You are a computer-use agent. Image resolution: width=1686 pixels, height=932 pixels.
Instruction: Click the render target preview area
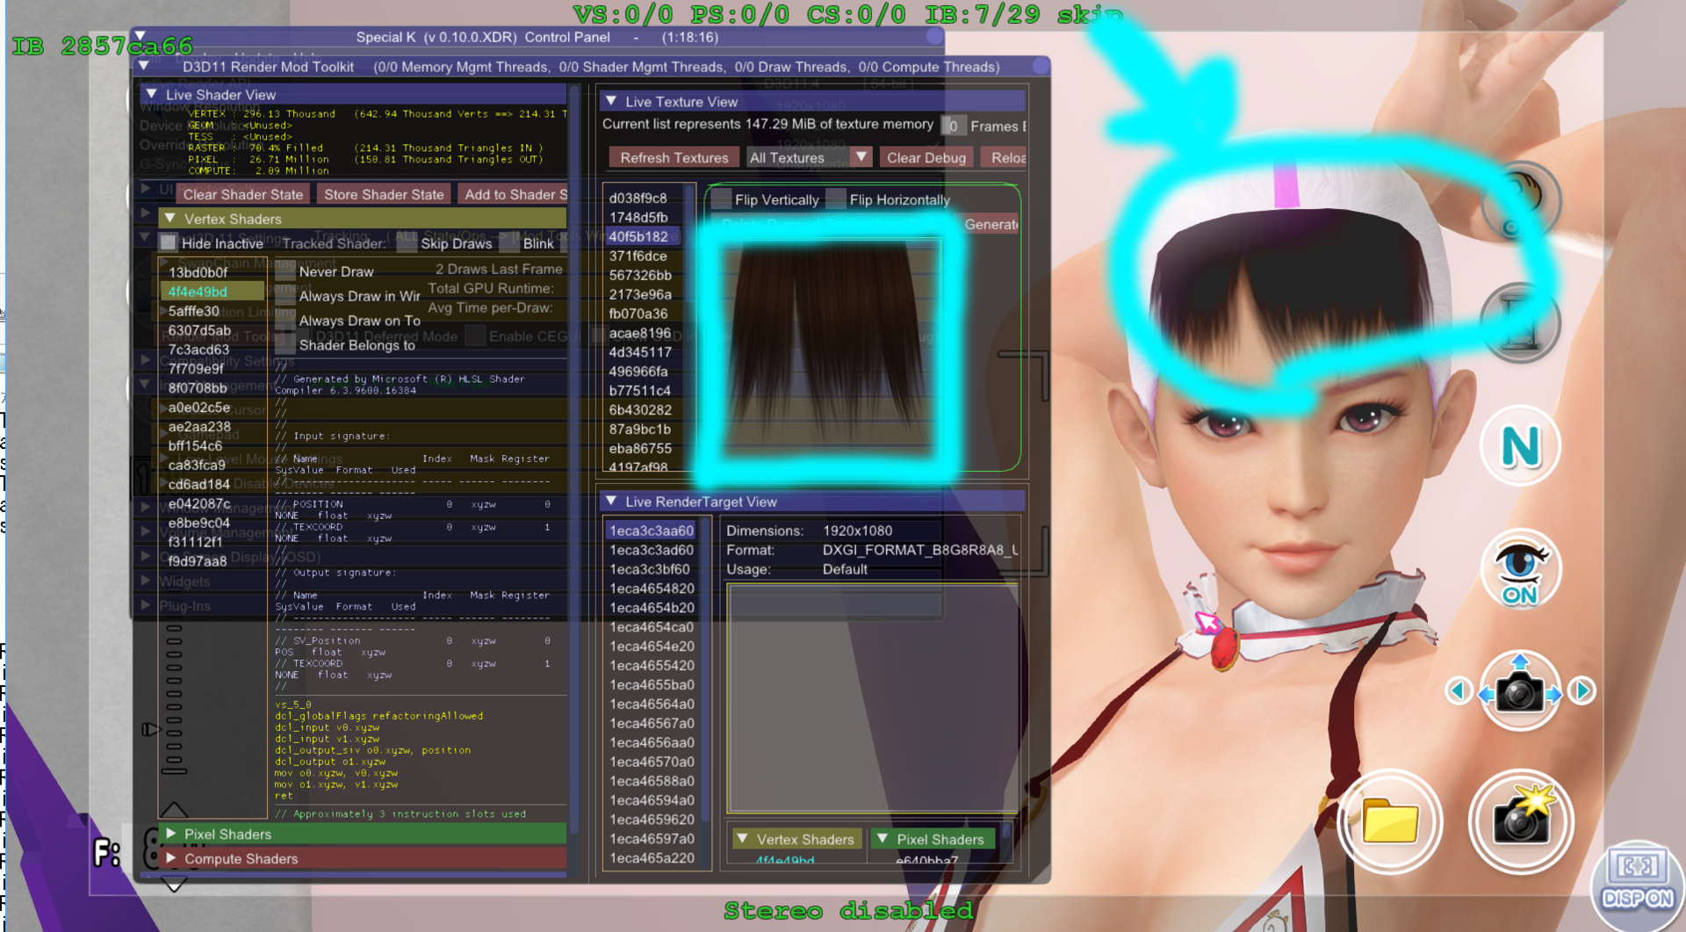872,698
